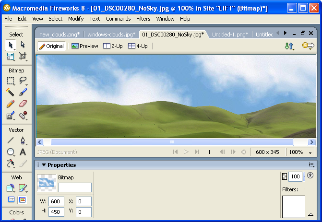Click the Preview view button
This screenshot has width=322, height=222.
click(x=85, y=46)
